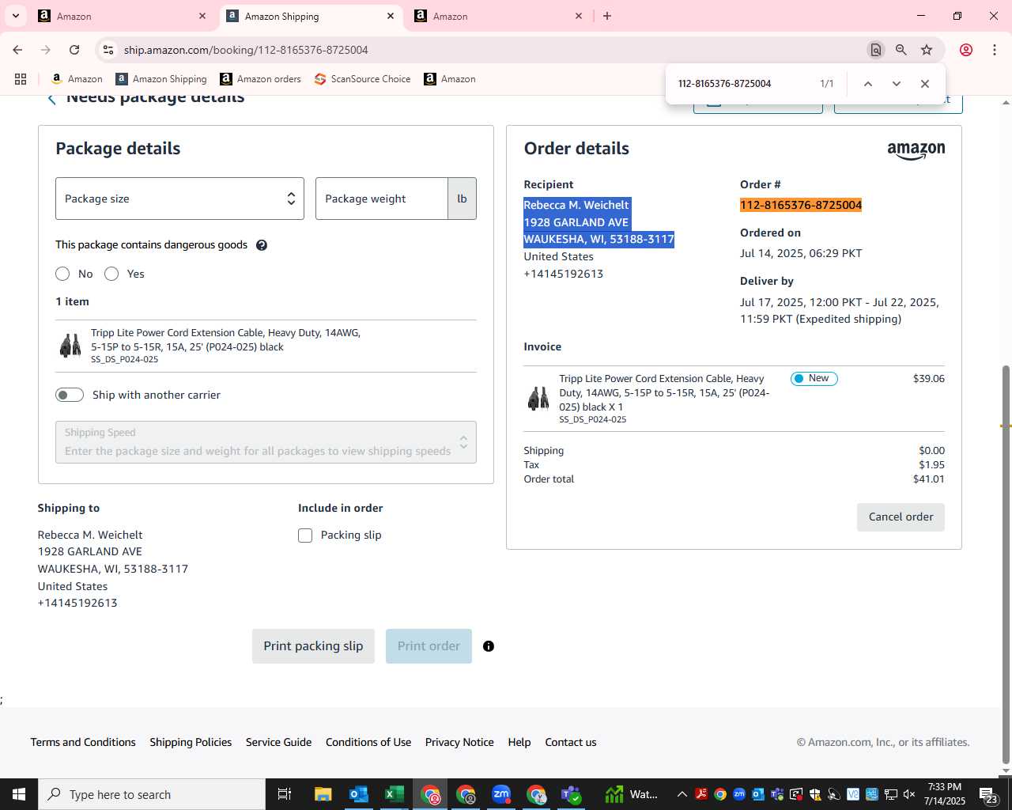This screenshot has width=1012, height=810.
Task: Click the Windows Start button
Action: (x=19, y=794)
